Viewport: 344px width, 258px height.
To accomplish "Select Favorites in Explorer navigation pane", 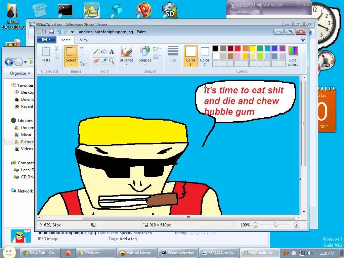I will tap(23, 85).
